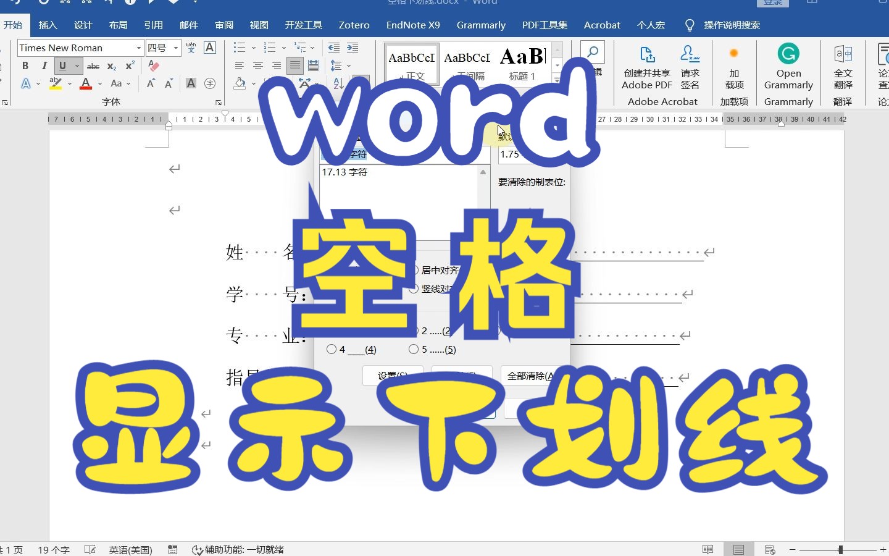Choose leader style 5 in tab dialog
This screenshot has width=889, height=556.
coord(414,349)
